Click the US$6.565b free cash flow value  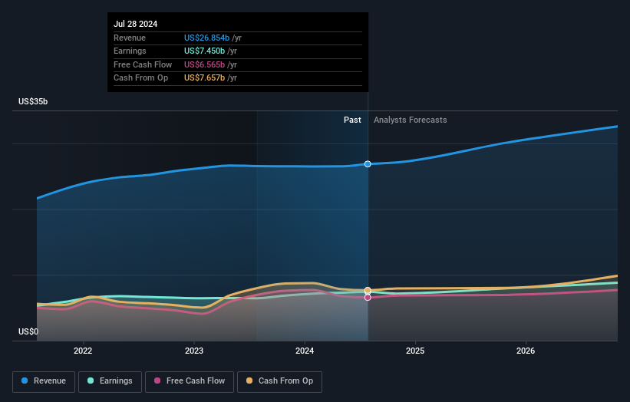pos(205,64)
